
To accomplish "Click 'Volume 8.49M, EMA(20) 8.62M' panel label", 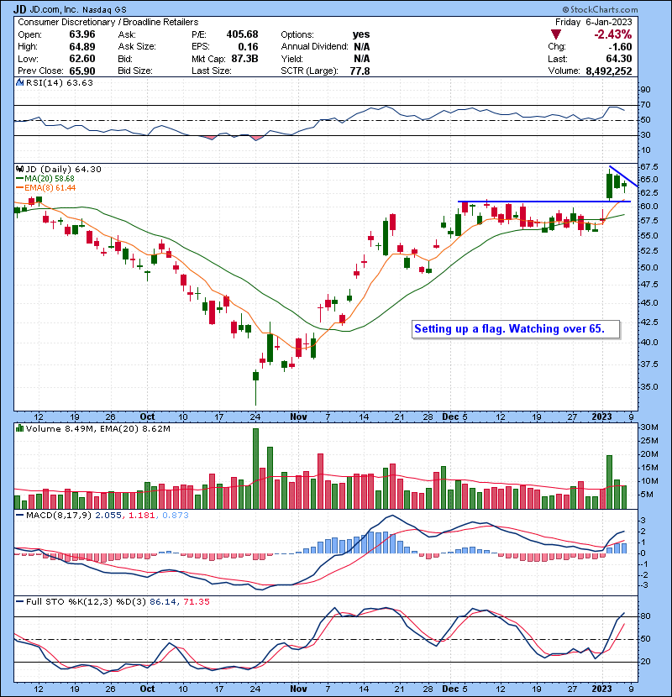I will point(98,428).
